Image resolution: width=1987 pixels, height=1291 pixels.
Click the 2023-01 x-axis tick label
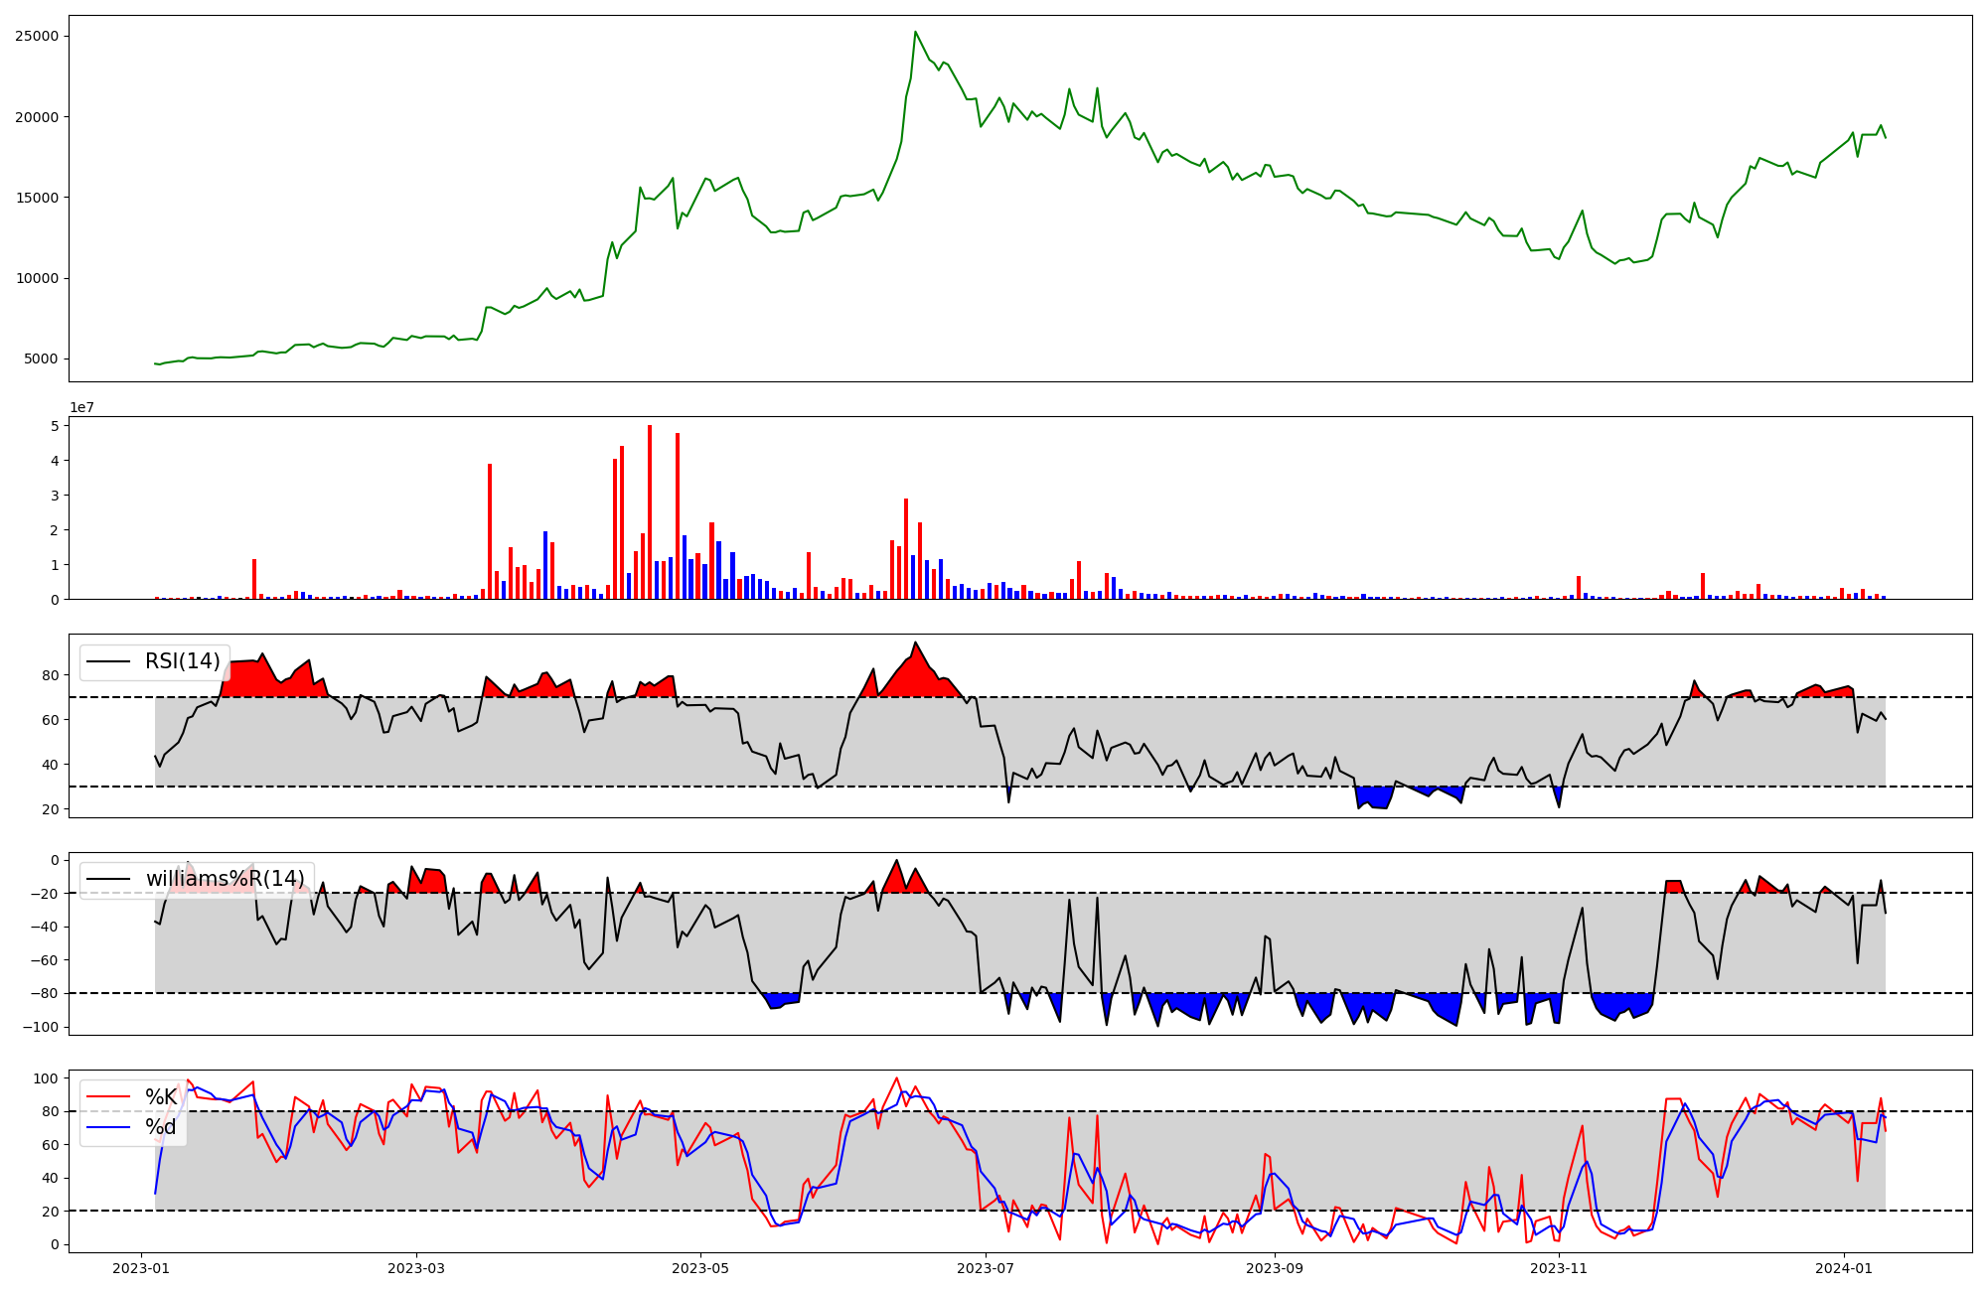(141, 1268)
